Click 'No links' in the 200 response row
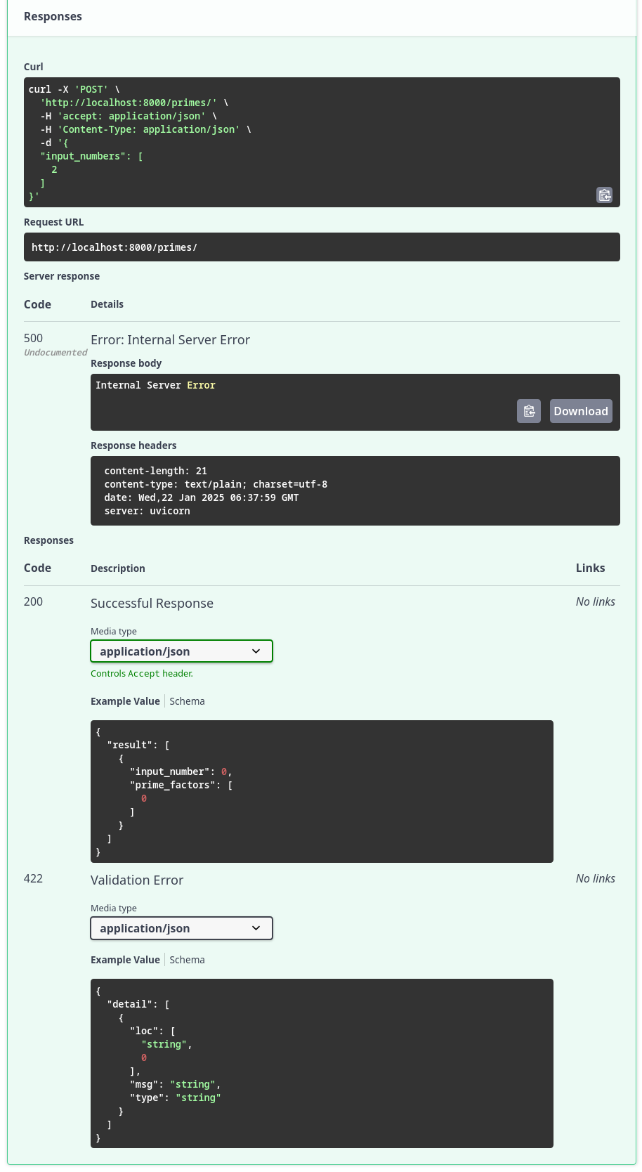 pos(596,602)
